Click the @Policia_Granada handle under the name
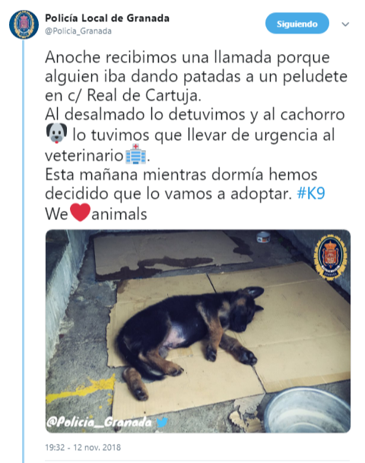Viewport: 365px width, 463px height. [78, 31]
